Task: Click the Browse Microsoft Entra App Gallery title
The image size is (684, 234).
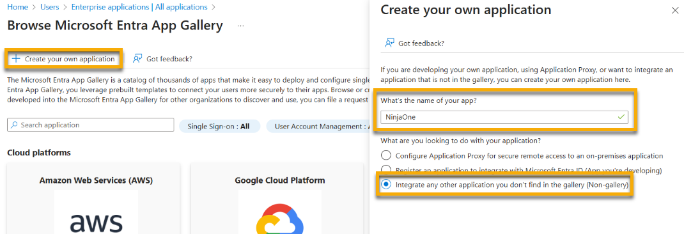Action: pos(115,26)
